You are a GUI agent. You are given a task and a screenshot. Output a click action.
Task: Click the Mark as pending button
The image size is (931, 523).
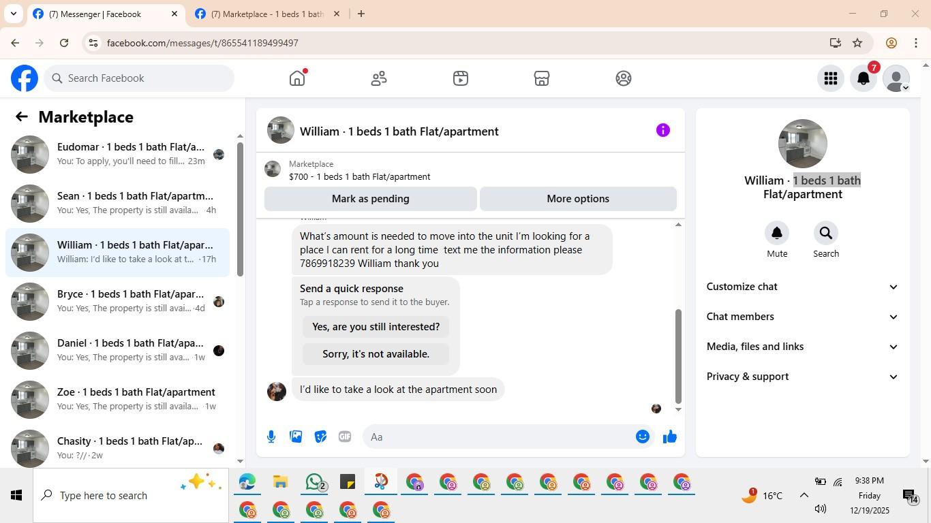tap(371, 199)
